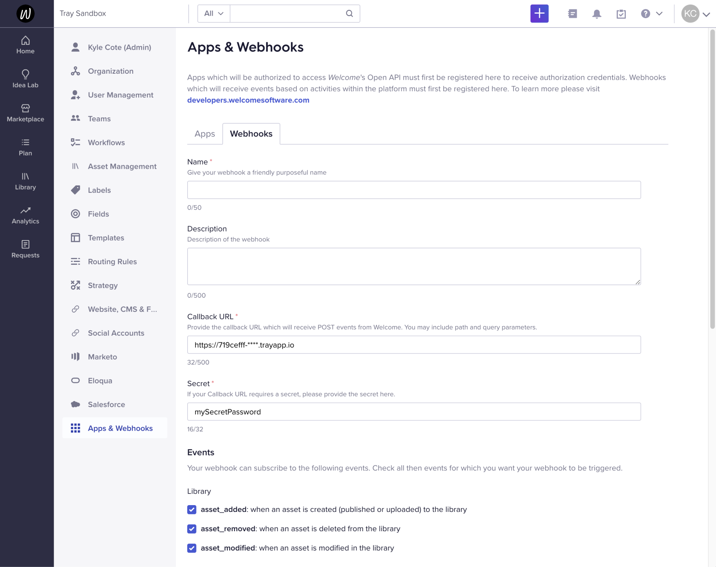This screenshot has width=716, height=567.
Task: Open notifications from the top bar
Action: coord(596,14)
